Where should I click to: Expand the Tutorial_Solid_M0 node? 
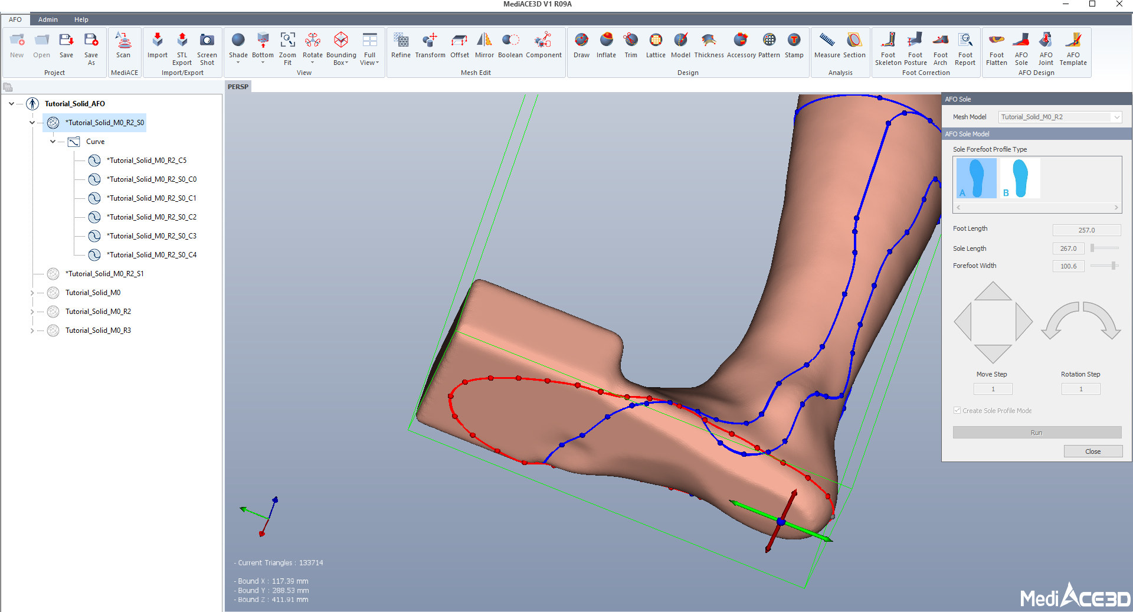[x=32, y=293]
